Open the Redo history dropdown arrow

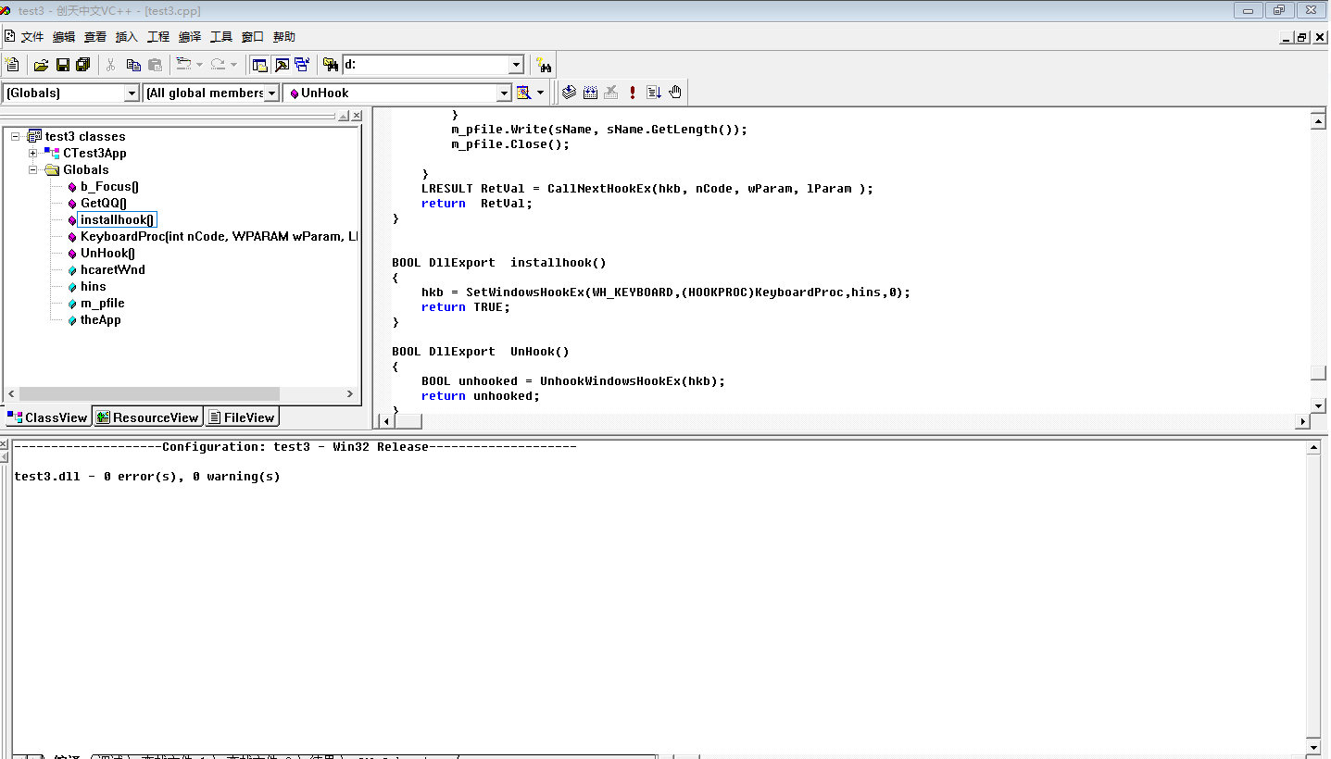tap(233, 65)
